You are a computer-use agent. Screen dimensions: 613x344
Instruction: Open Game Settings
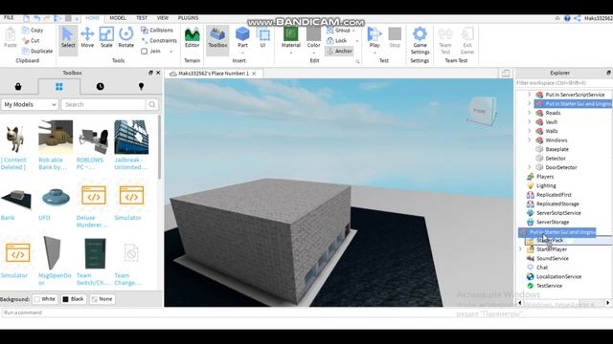(420, 40)
